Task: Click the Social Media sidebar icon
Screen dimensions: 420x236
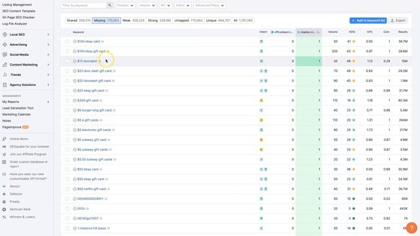Action: (x=5, y=54)
